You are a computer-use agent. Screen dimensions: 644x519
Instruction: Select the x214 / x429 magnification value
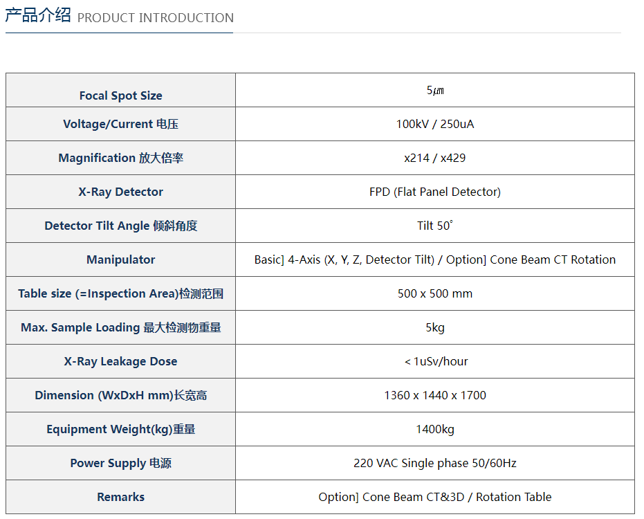tap(434, 158)
